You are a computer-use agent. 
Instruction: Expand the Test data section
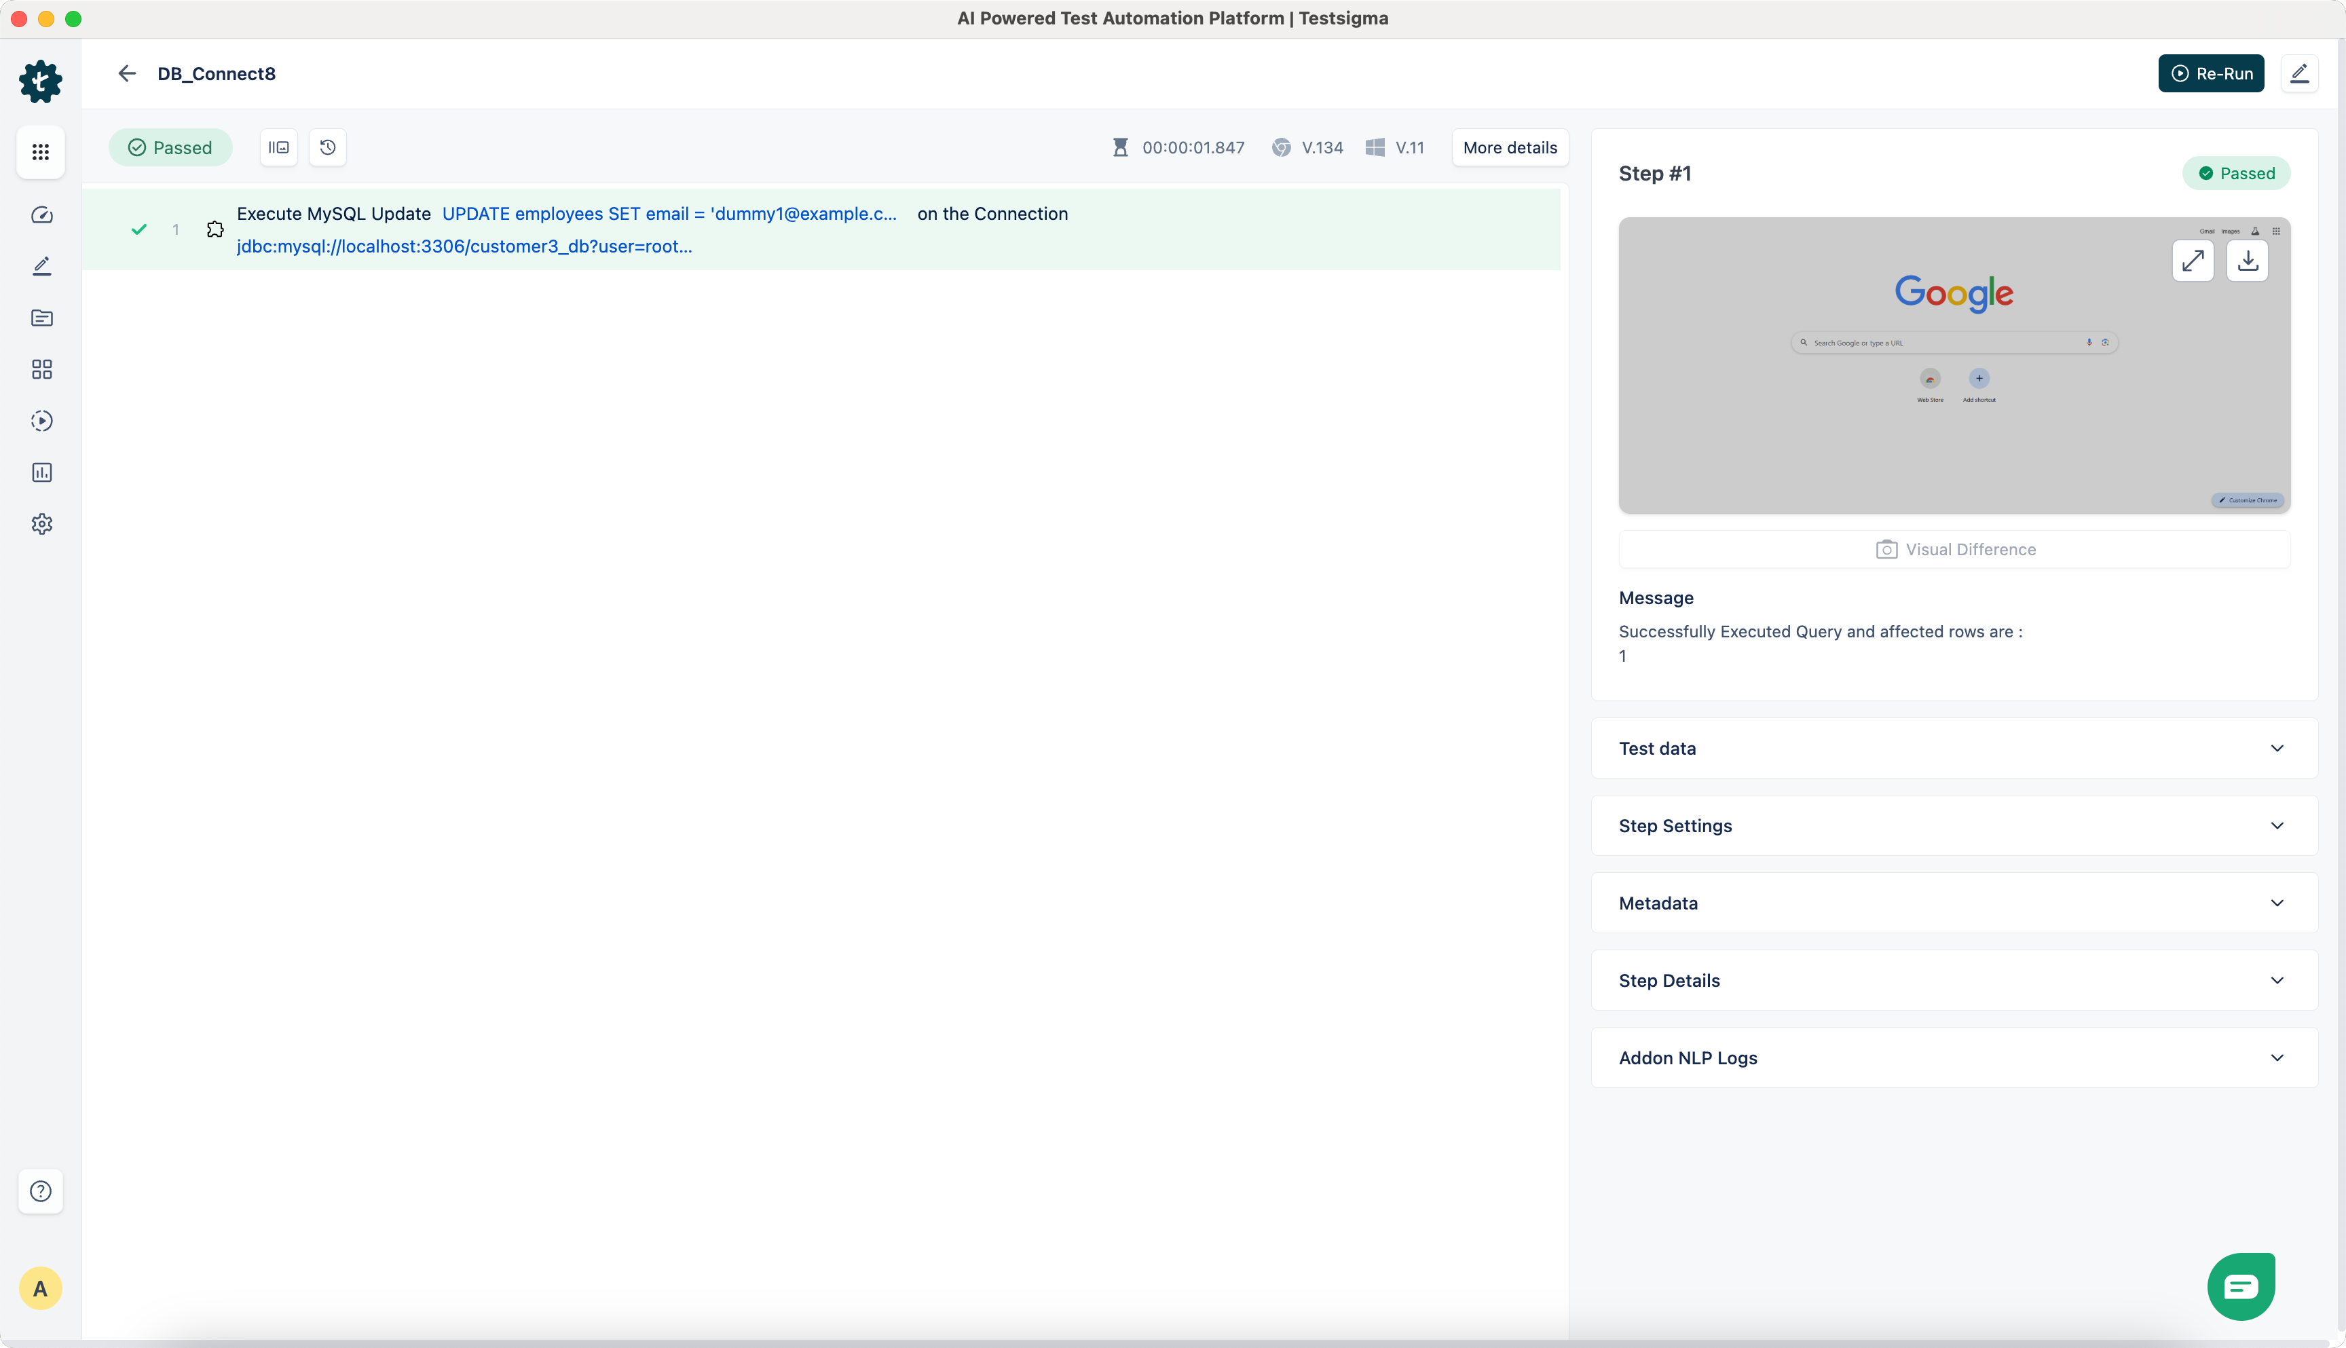pos(1954,748)
